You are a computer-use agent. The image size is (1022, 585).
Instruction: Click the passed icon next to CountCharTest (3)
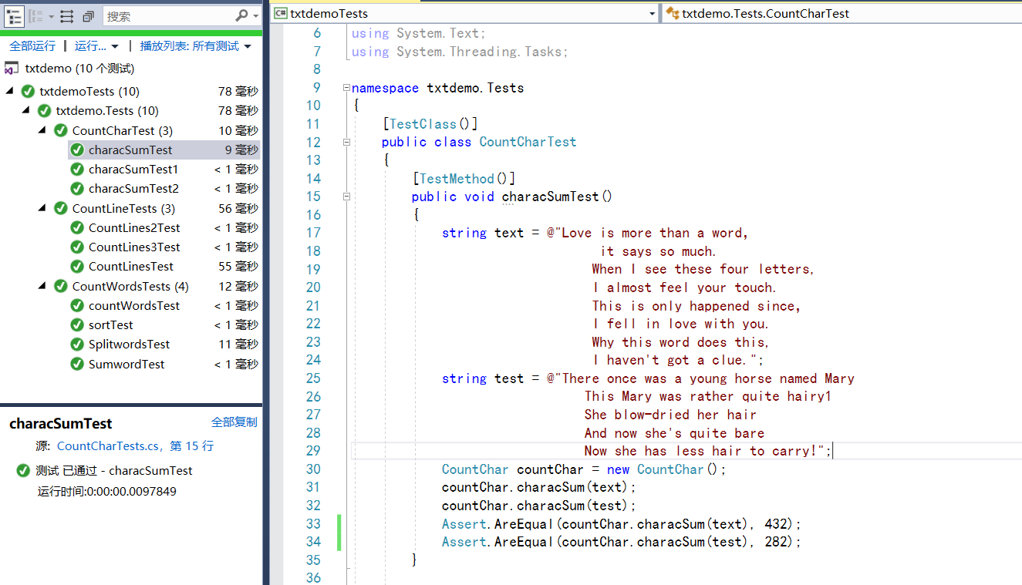(61, 131)
